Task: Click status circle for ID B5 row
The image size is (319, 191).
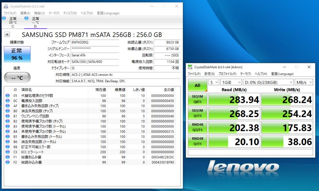Action: click(8, 136)
